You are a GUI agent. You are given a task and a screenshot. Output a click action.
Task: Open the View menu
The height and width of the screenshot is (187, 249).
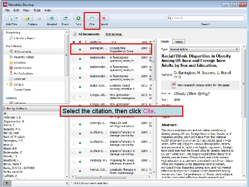(26, 10)
